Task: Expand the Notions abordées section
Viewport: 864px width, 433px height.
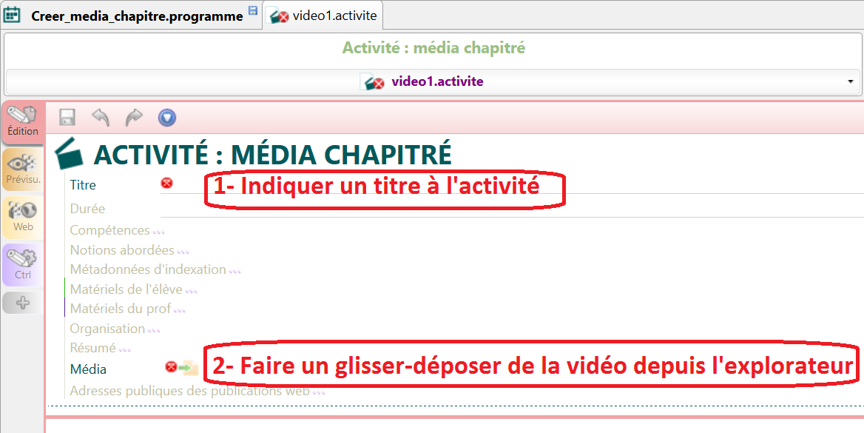Action: [129, 250]
